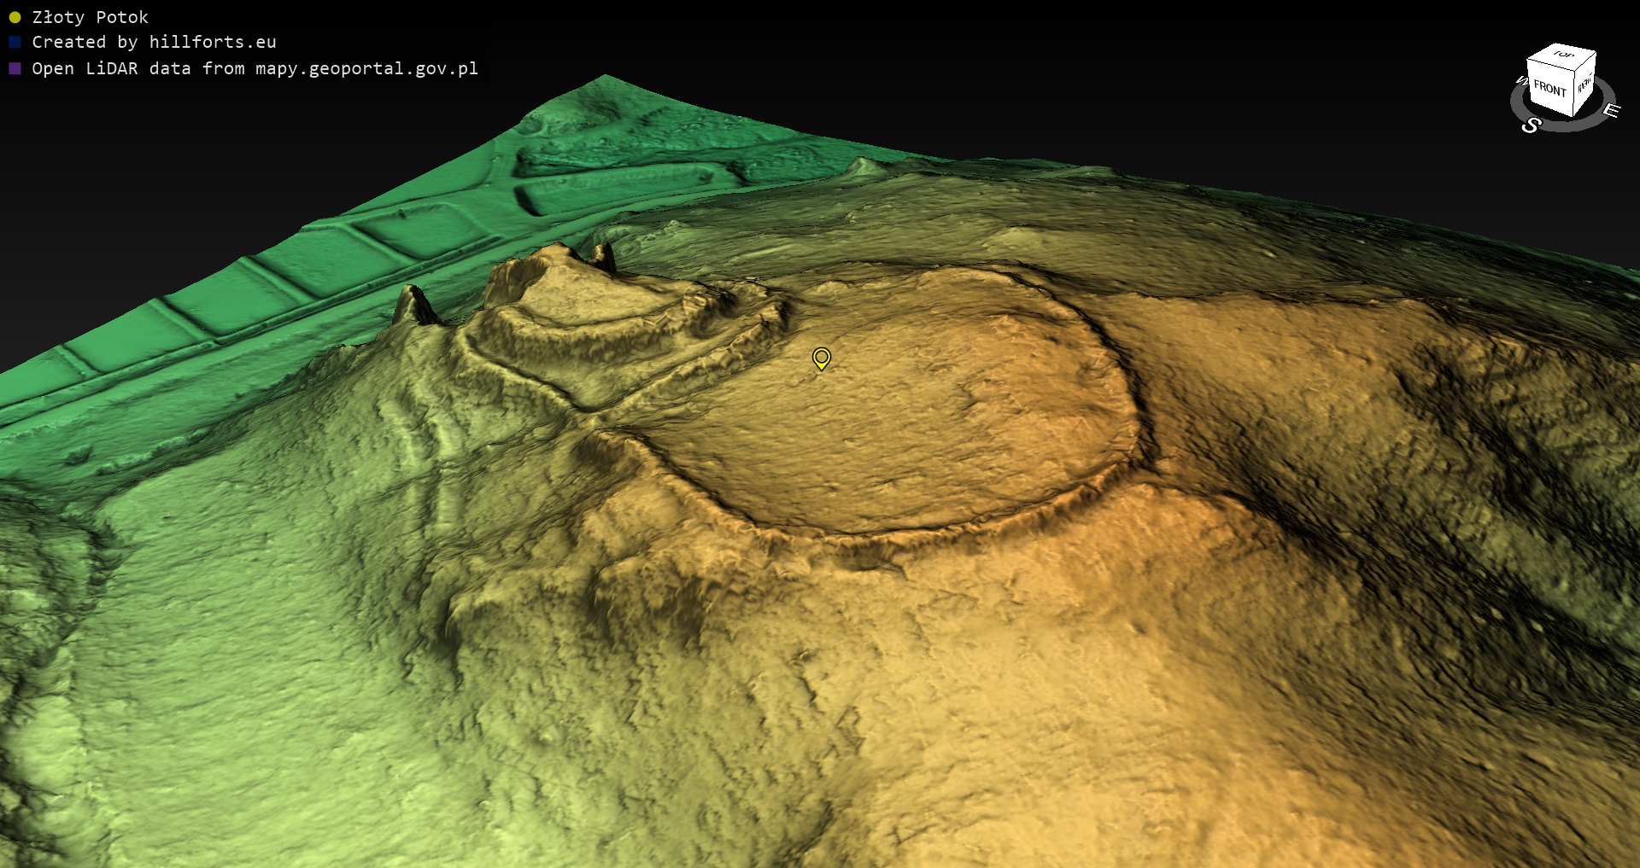This screenshot has height=868, width=1640.
Task: Click the W compass letter
Action: pyautogui.click(x=1521, y=82)
